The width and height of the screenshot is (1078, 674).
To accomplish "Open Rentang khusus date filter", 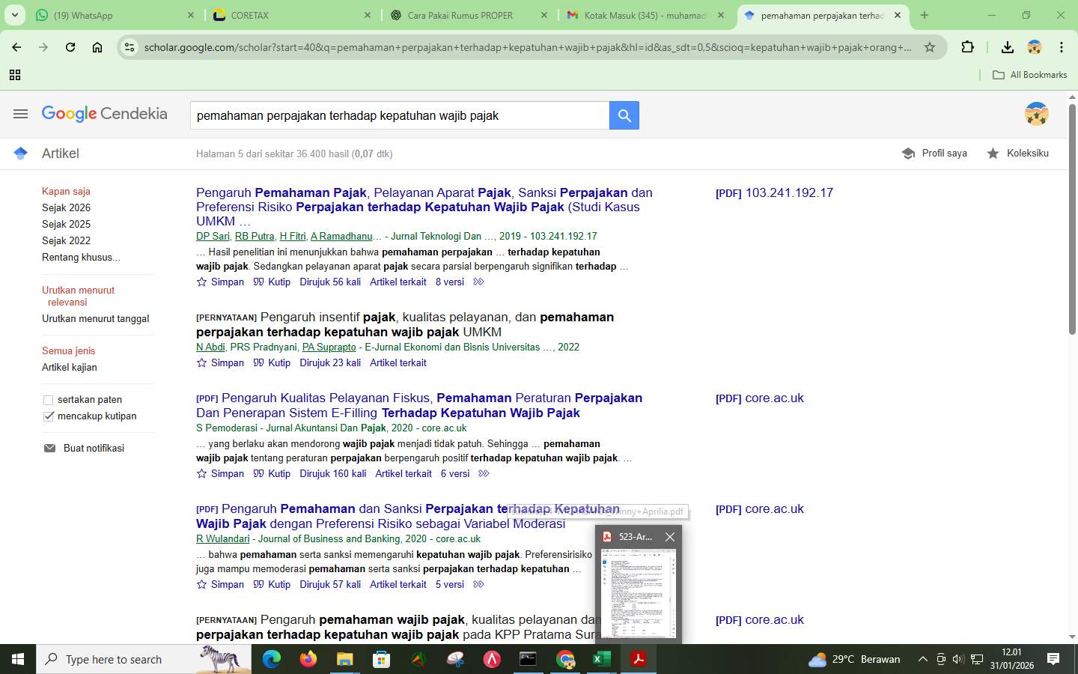I will point(80,257).
